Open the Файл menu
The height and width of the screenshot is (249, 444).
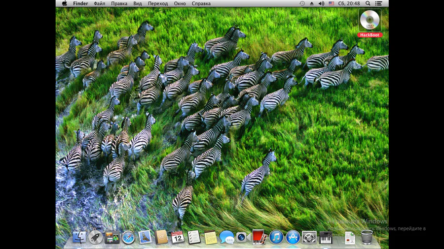coord(99,3)
